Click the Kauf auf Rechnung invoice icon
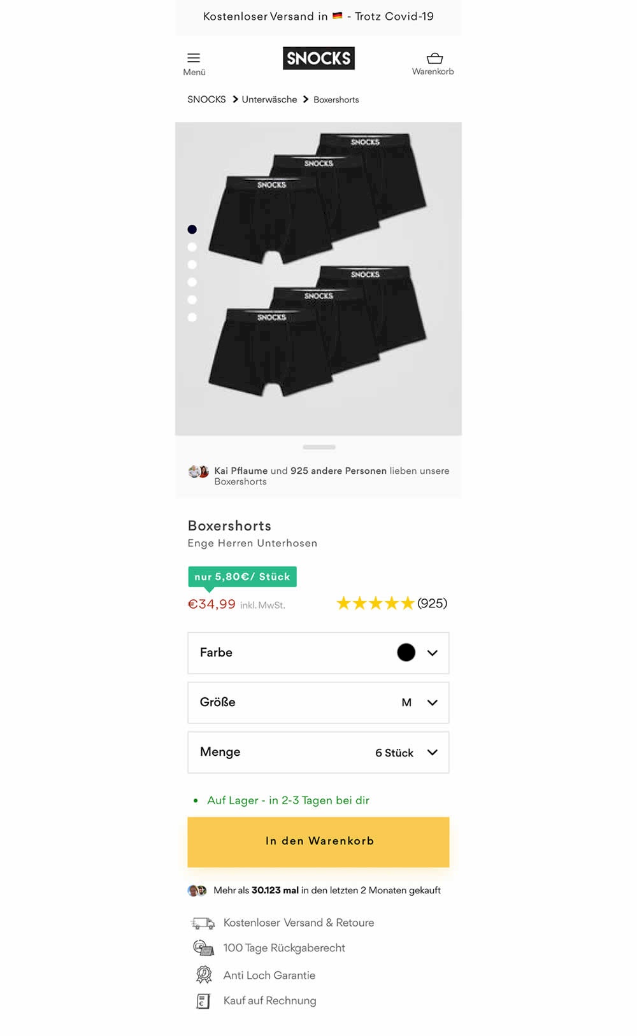This screenshot has height=1036, width=637. pos(203,1001)
